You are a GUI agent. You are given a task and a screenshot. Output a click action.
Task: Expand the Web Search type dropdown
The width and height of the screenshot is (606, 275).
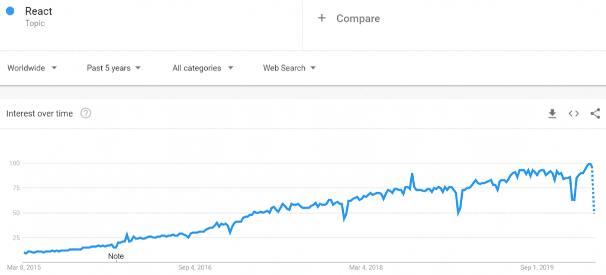289,68
